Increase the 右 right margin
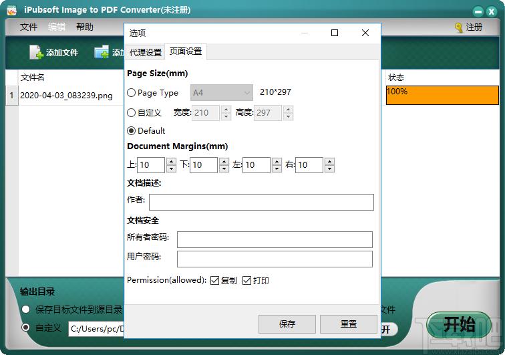Image resolution: width=505 pixels, height=355 pixels. point(330,162)
